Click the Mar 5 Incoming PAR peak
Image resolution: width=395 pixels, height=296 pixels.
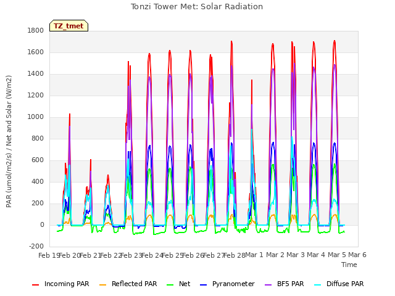335,41
